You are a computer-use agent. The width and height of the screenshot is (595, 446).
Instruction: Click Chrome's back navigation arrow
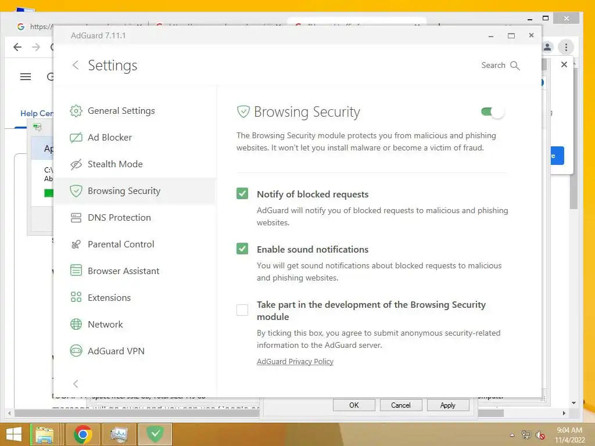pos(17,47)
